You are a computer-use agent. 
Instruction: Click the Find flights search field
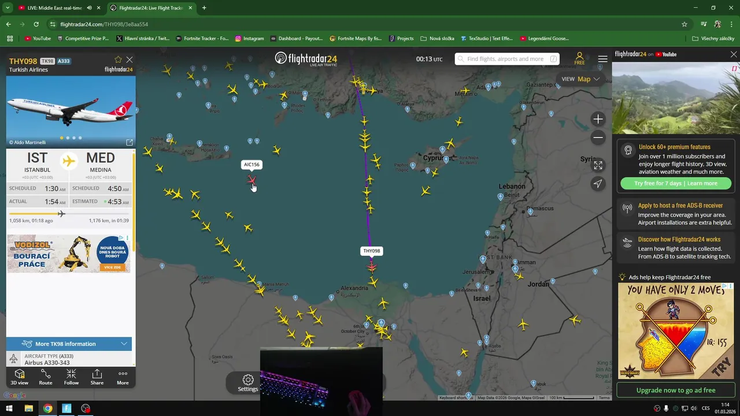point(506,59)
